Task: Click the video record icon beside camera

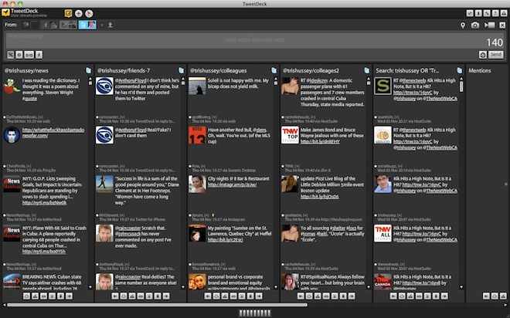Action: tap(489, 25)
